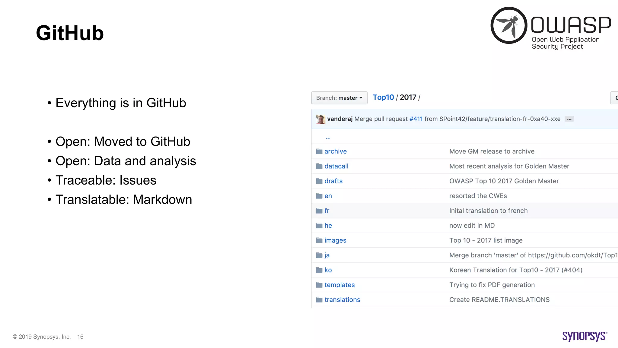Click the 2017 breadcrumb text
618x348 pixels.
[408, 97]
